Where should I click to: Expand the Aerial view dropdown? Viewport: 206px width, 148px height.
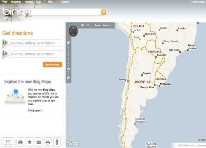click(x=106, y=25)
